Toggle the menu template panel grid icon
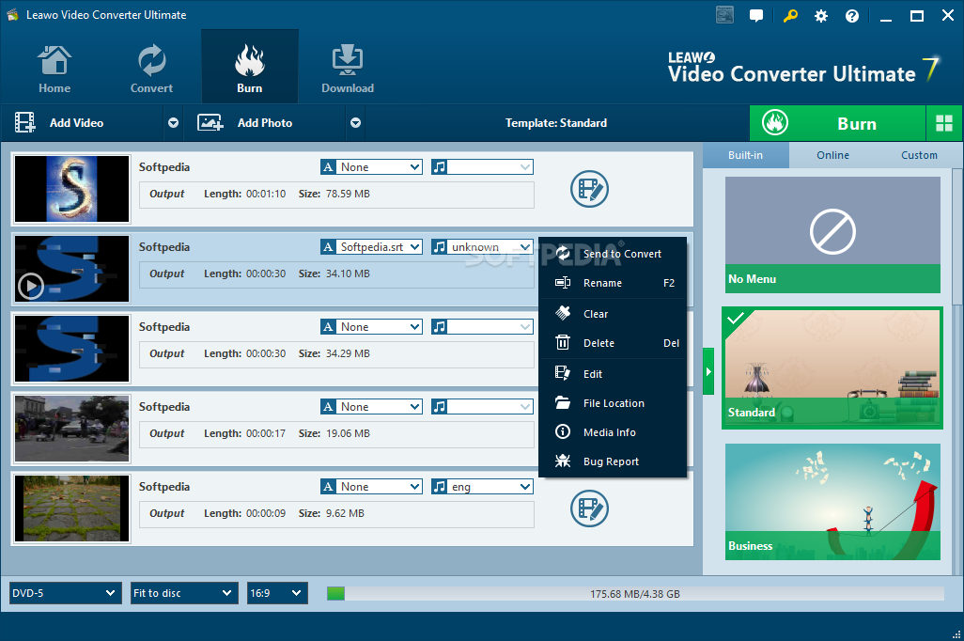 coord(944,124)
